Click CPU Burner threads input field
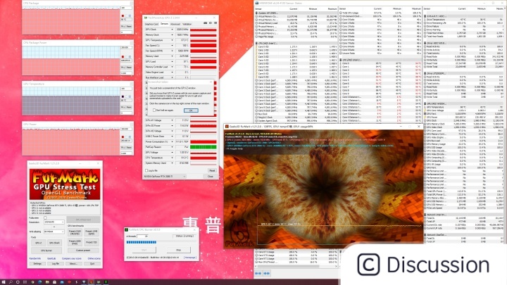Viewport: 507px width, 285px height. coord(142,236)
